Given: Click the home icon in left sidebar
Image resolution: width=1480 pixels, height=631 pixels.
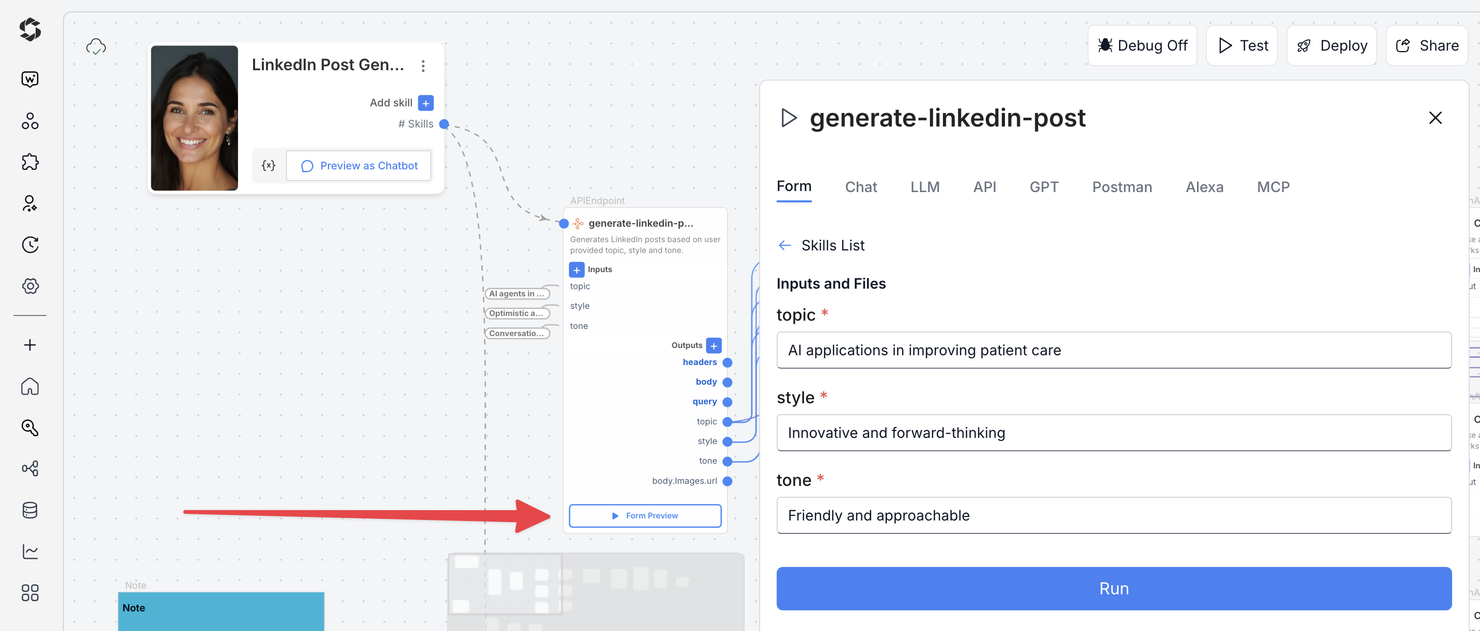Looking at the screenshot, I should pyautogui.click(x=30, y=386).
